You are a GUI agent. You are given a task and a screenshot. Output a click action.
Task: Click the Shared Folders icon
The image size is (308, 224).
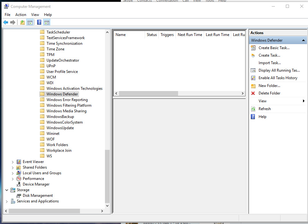click(19, 168)
